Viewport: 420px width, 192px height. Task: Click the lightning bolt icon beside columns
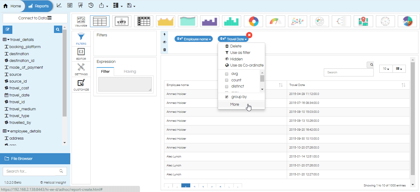164,35
